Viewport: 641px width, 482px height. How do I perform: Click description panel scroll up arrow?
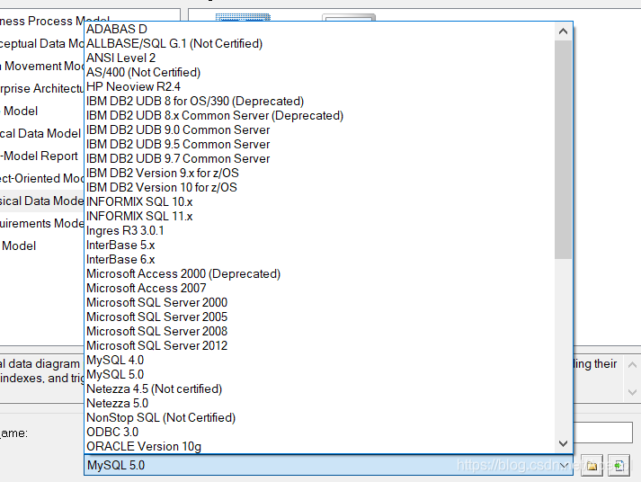pyautogui.click(x=632, y=365)
